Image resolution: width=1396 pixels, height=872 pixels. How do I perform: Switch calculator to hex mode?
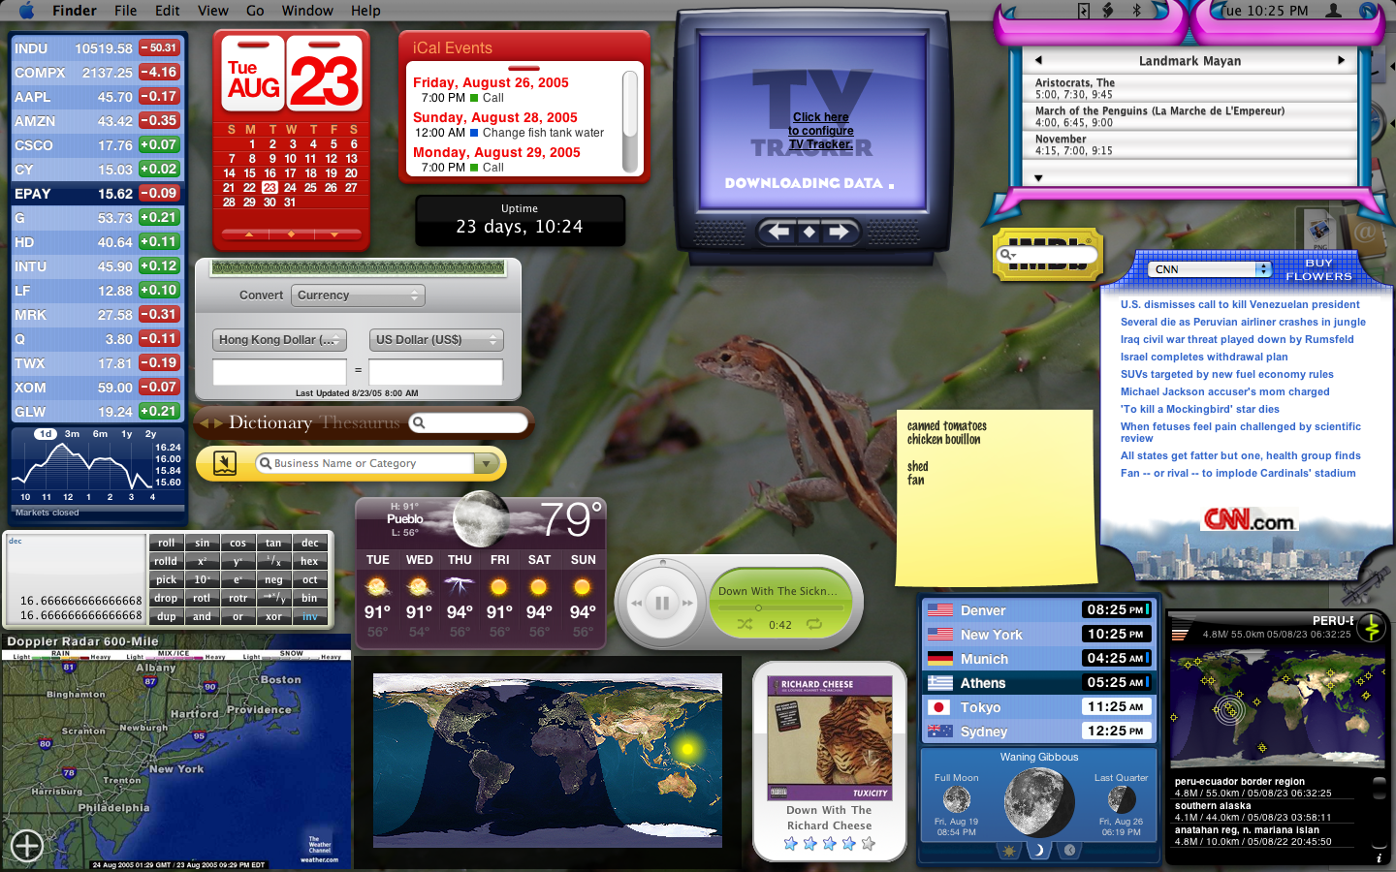tap(309, 562)
